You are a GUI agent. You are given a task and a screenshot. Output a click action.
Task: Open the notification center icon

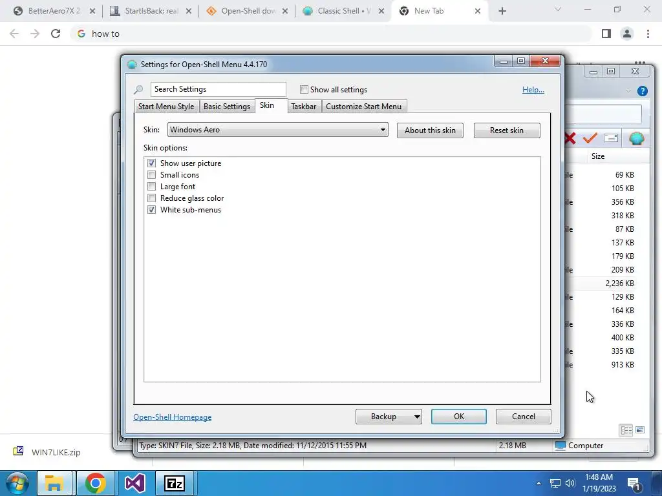click(x=634, y=484)
